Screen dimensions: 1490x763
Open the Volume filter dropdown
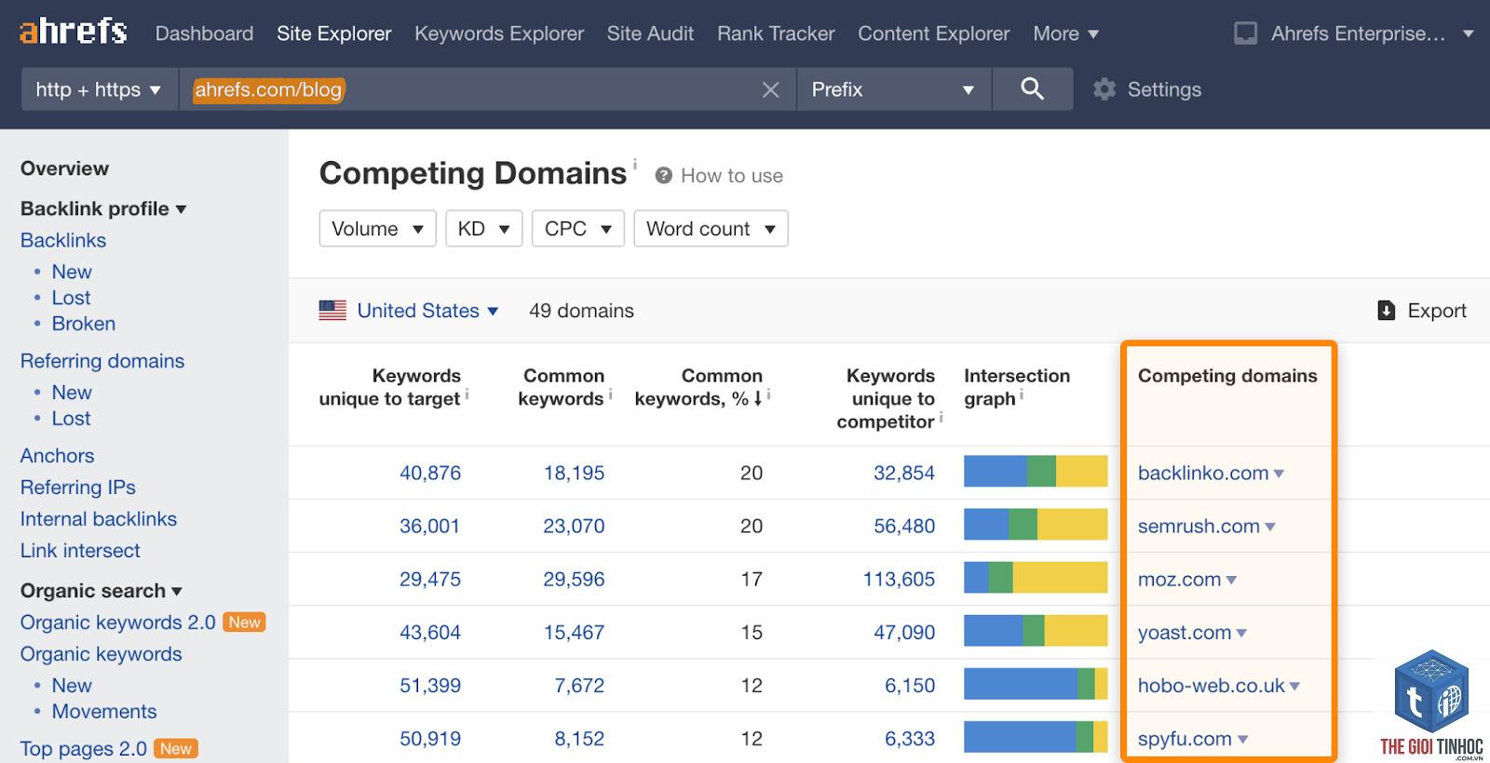click(x=377, y=229)
